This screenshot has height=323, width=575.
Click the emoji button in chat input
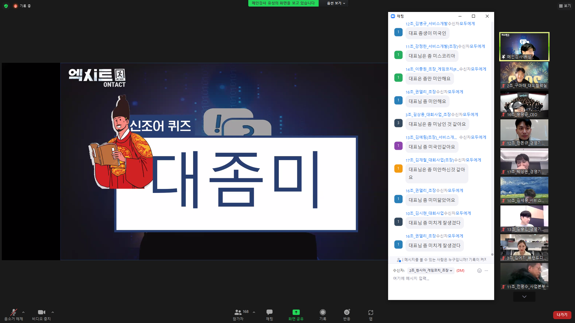(479, 271)
